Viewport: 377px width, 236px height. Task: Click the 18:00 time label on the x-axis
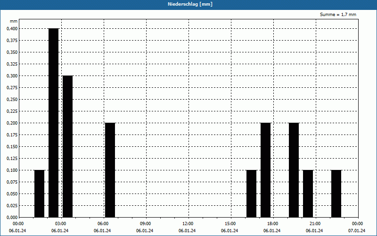point(273,224)
